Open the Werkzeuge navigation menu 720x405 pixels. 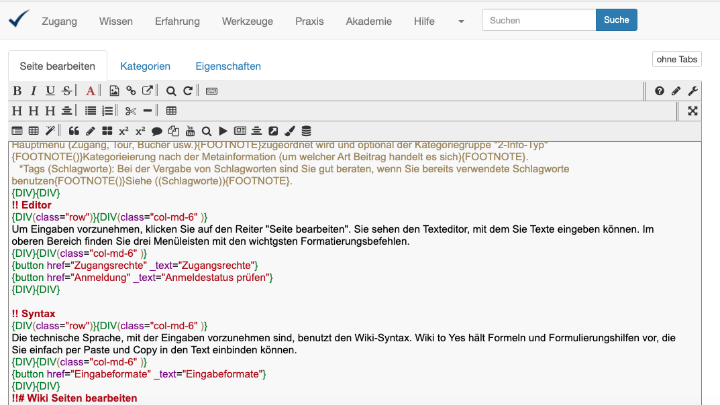(x=248, y=21)
